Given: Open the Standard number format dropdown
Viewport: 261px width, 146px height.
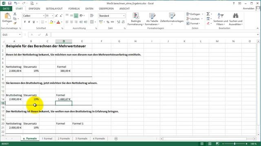Looking at the screenshot, I should 124,16.
